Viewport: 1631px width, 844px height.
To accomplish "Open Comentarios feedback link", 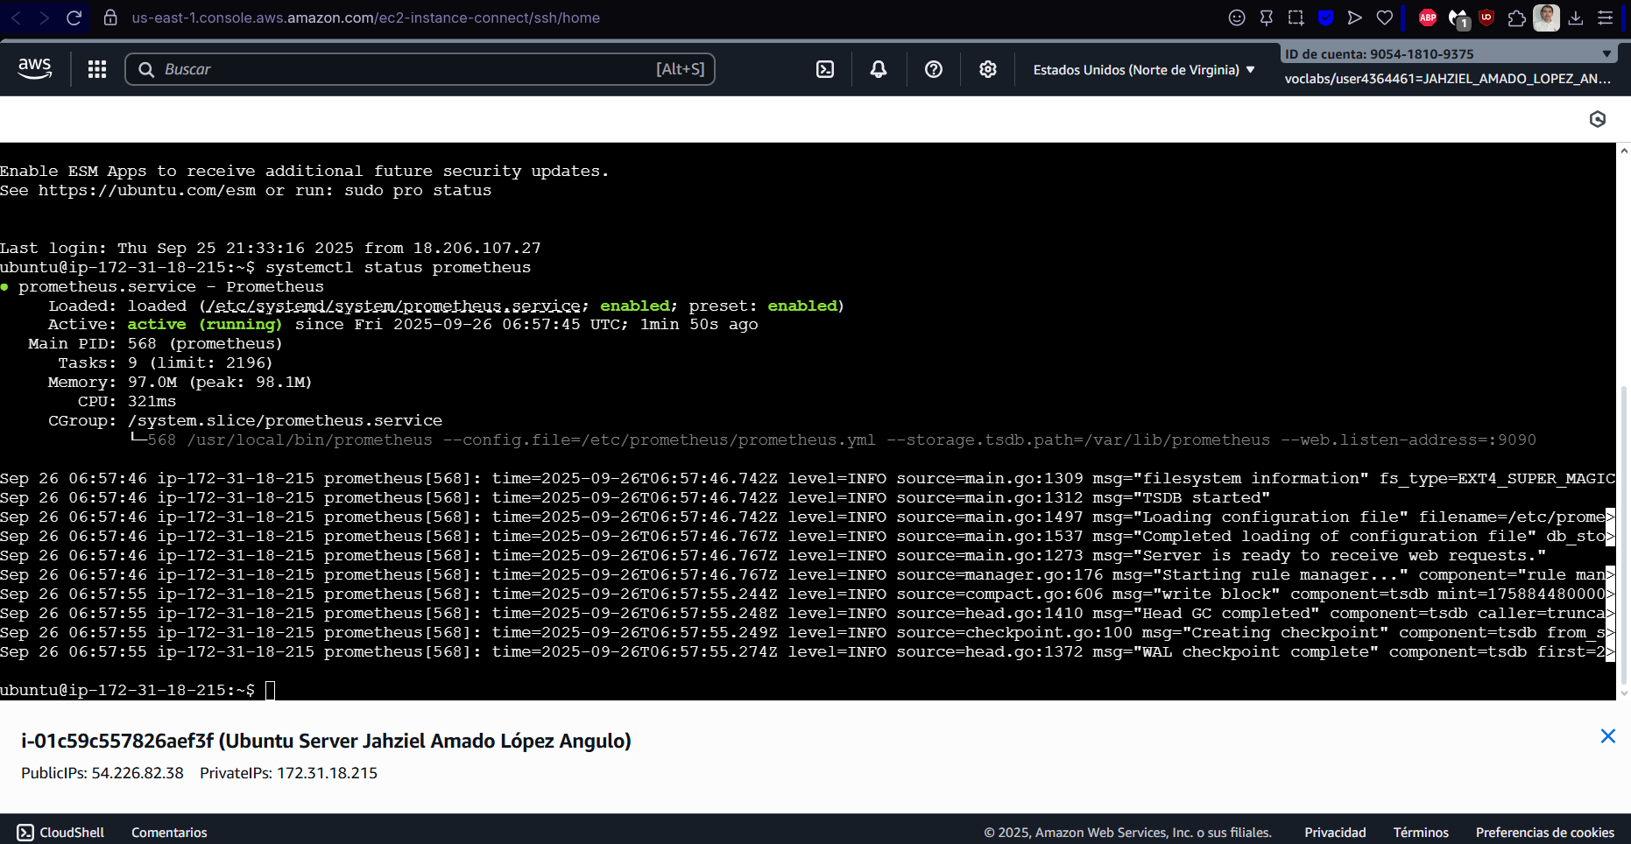I will [169, 833].
